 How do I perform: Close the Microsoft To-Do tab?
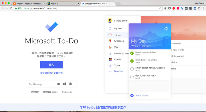(113, 4)
